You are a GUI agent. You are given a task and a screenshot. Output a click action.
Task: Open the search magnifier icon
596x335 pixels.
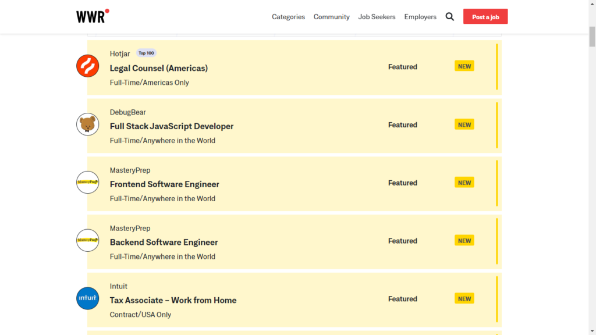[449, 17]
